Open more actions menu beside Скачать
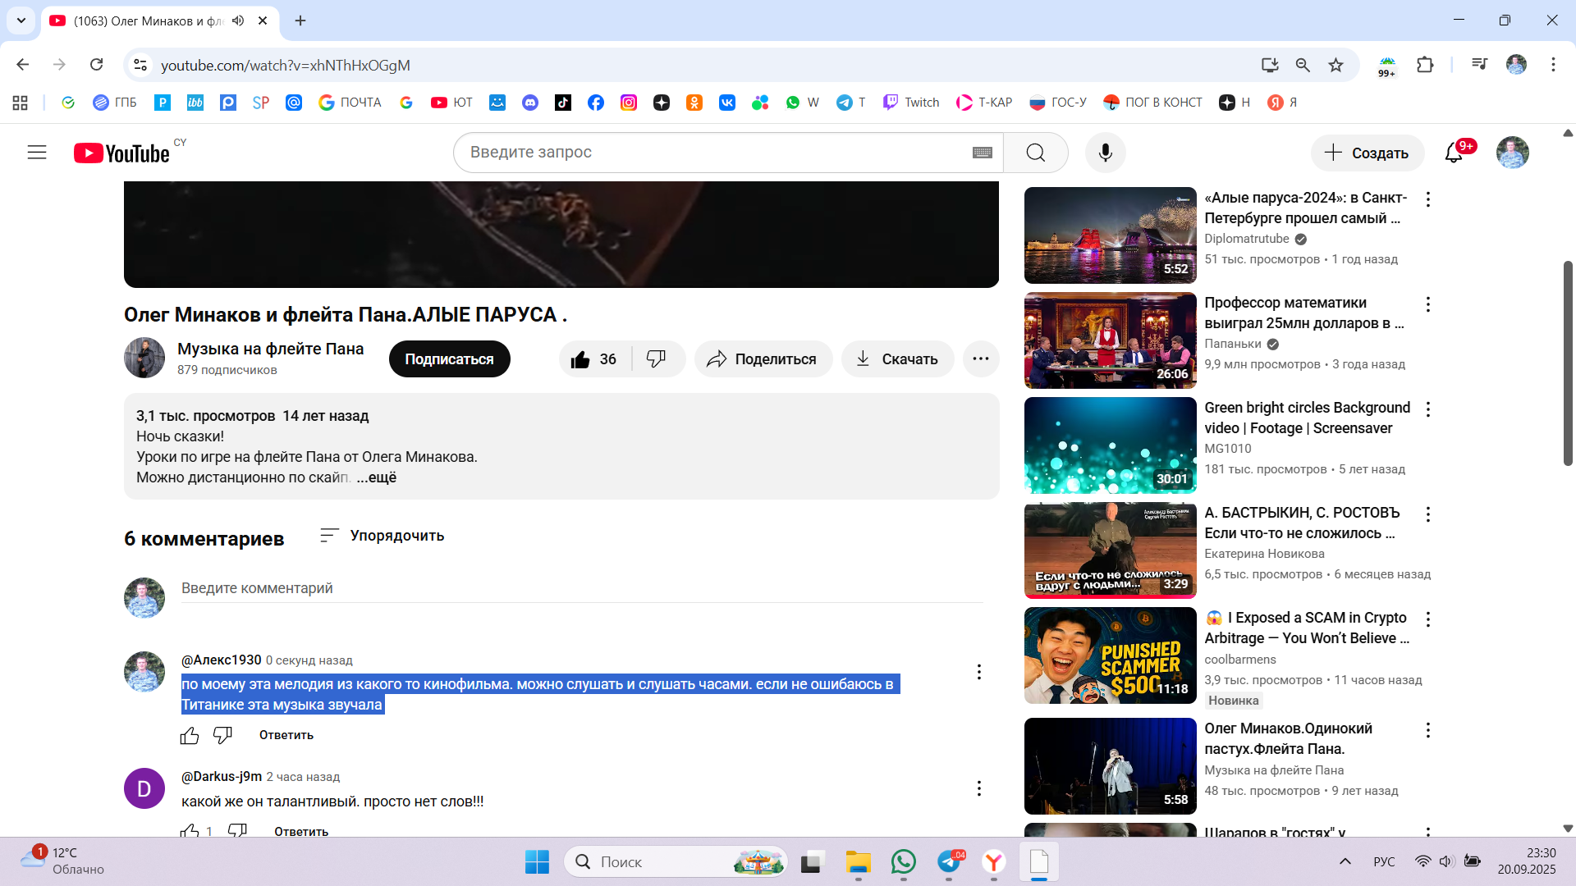The height and width of the screenshot is (886, 1576). pyautogui.click(x=980, y=359)
